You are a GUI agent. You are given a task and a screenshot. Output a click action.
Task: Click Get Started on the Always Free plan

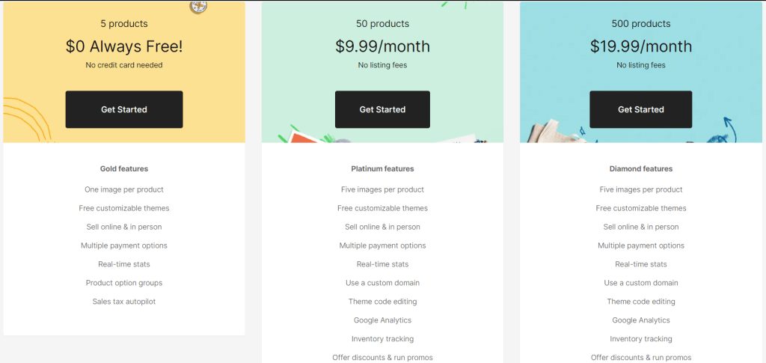point(124,109)
